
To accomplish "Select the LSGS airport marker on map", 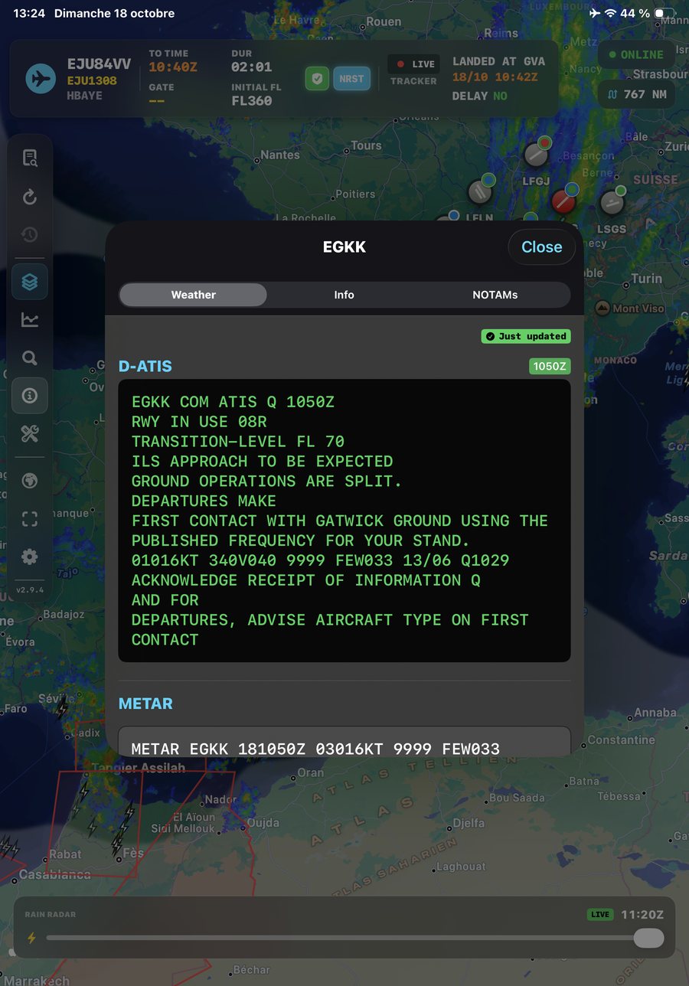I will [x=612, y=202].
